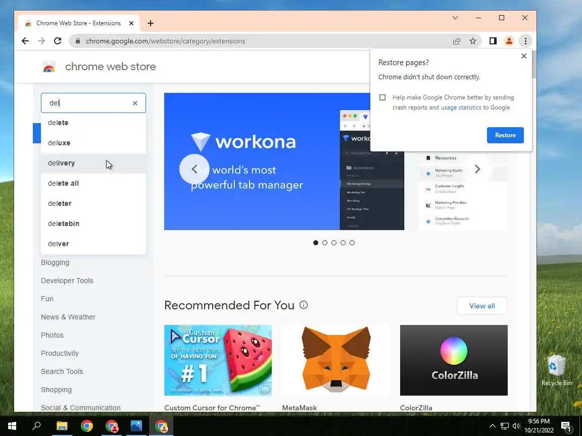This screenshot has height=436, width=582.
Task: Click the padlock site info icon
Action: point(78,41)
